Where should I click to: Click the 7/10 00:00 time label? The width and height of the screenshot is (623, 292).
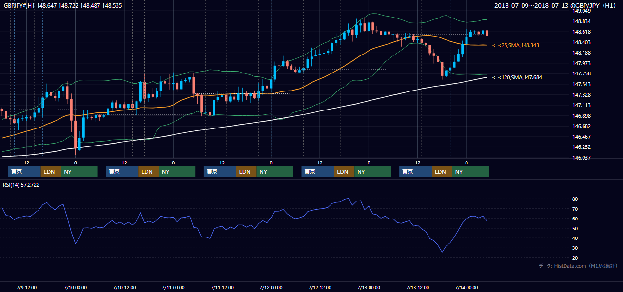pyautogui.click(x=76, y=287)
